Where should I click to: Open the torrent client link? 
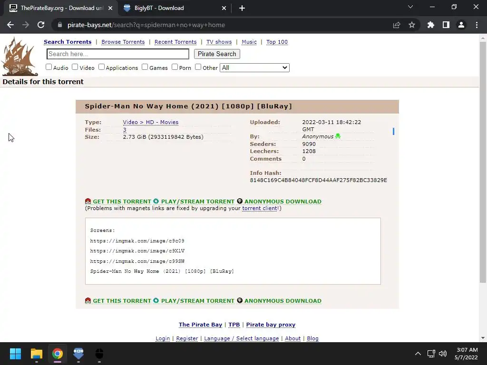pos(260,208)
